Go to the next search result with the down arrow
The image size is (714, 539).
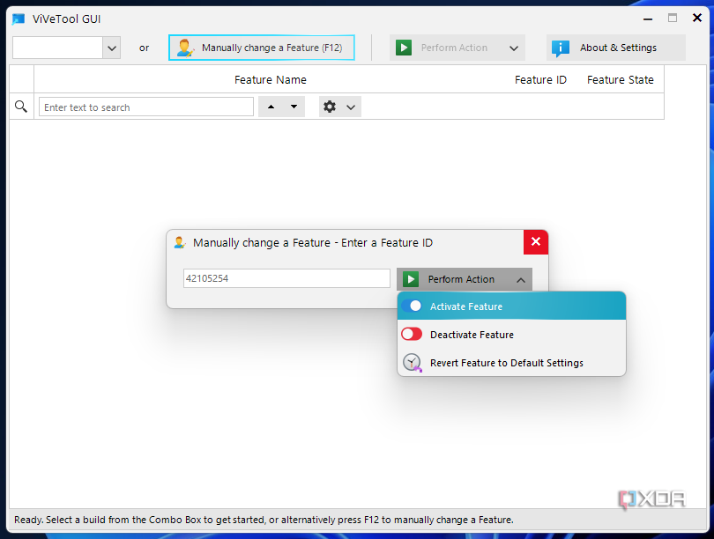[294, 107]
